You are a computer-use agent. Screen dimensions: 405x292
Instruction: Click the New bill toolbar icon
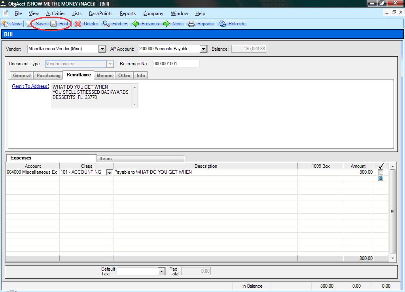[x=6, y=24]
